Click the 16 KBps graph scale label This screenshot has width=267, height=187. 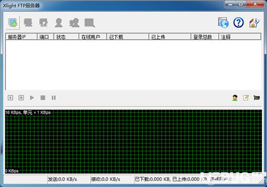coord(28,113)
